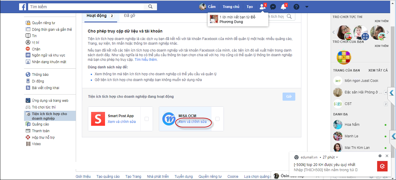Click the search magnifier button
This screenshot has width=396, height=180.
[x=150, y=7]
